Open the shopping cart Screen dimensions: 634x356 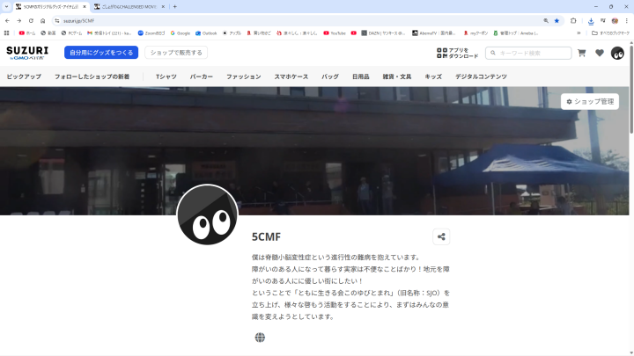[581, 53]
